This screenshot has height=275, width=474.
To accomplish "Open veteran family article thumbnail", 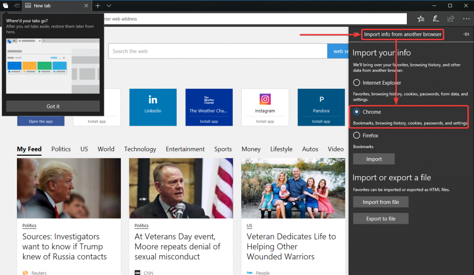I will pyautogui.click(x=293, y=188).
